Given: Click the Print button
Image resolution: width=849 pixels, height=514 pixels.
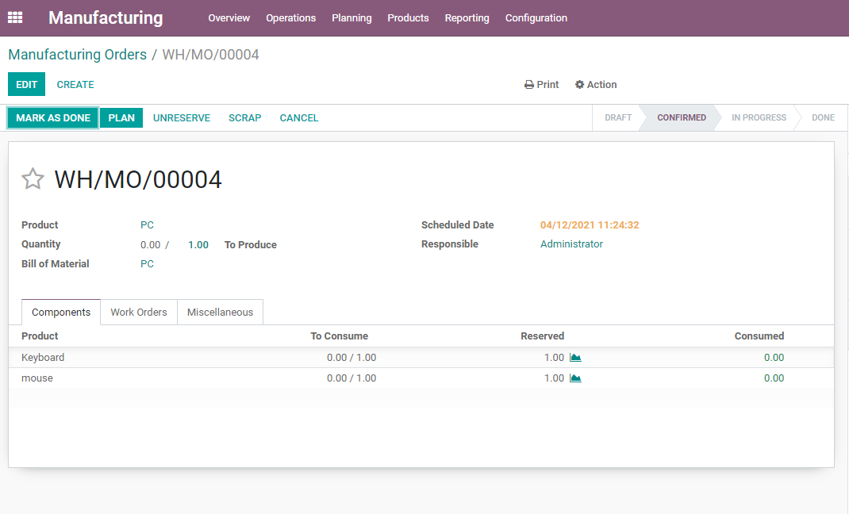Looking at the screenshot, I should (541, 84).
